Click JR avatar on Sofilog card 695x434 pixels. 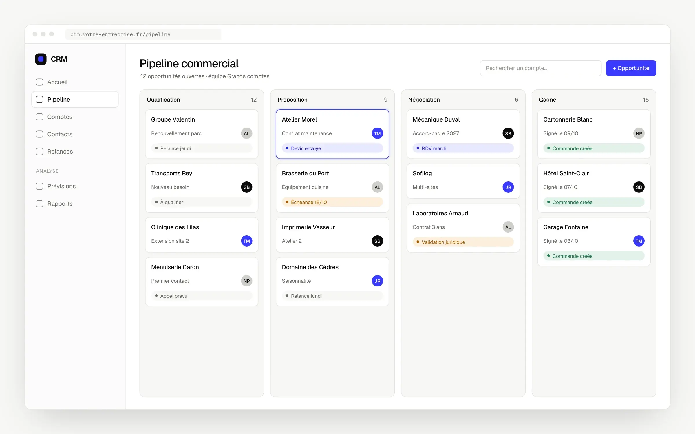(x=508, y=187)
